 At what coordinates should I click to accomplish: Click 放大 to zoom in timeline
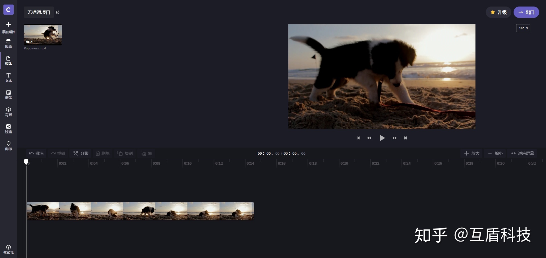coord(472,153)
